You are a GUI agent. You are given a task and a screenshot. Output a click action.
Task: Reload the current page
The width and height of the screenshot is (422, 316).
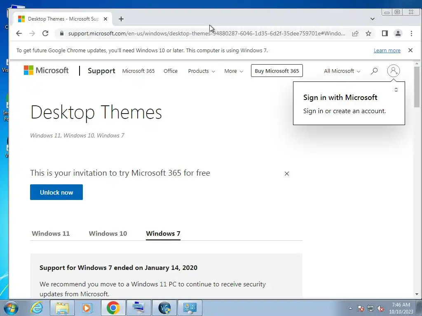(45, 33)
